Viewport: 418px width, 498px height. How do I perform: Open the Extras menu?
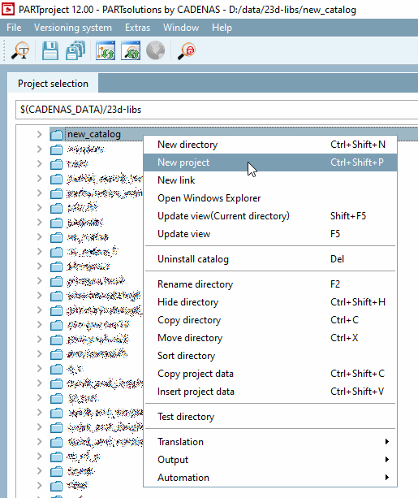pos(137,28)
